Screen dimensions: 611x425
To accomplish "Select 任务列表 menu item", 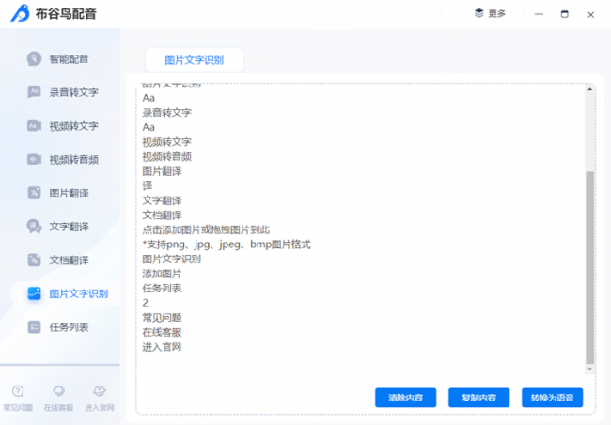I will [69, 327].
